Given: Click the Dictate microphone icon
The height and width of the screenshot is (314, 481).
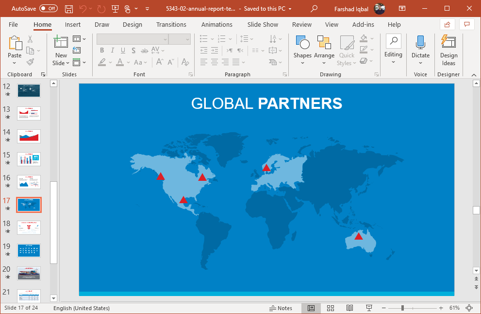Looking at the screenshot, I should click(420, 43).
